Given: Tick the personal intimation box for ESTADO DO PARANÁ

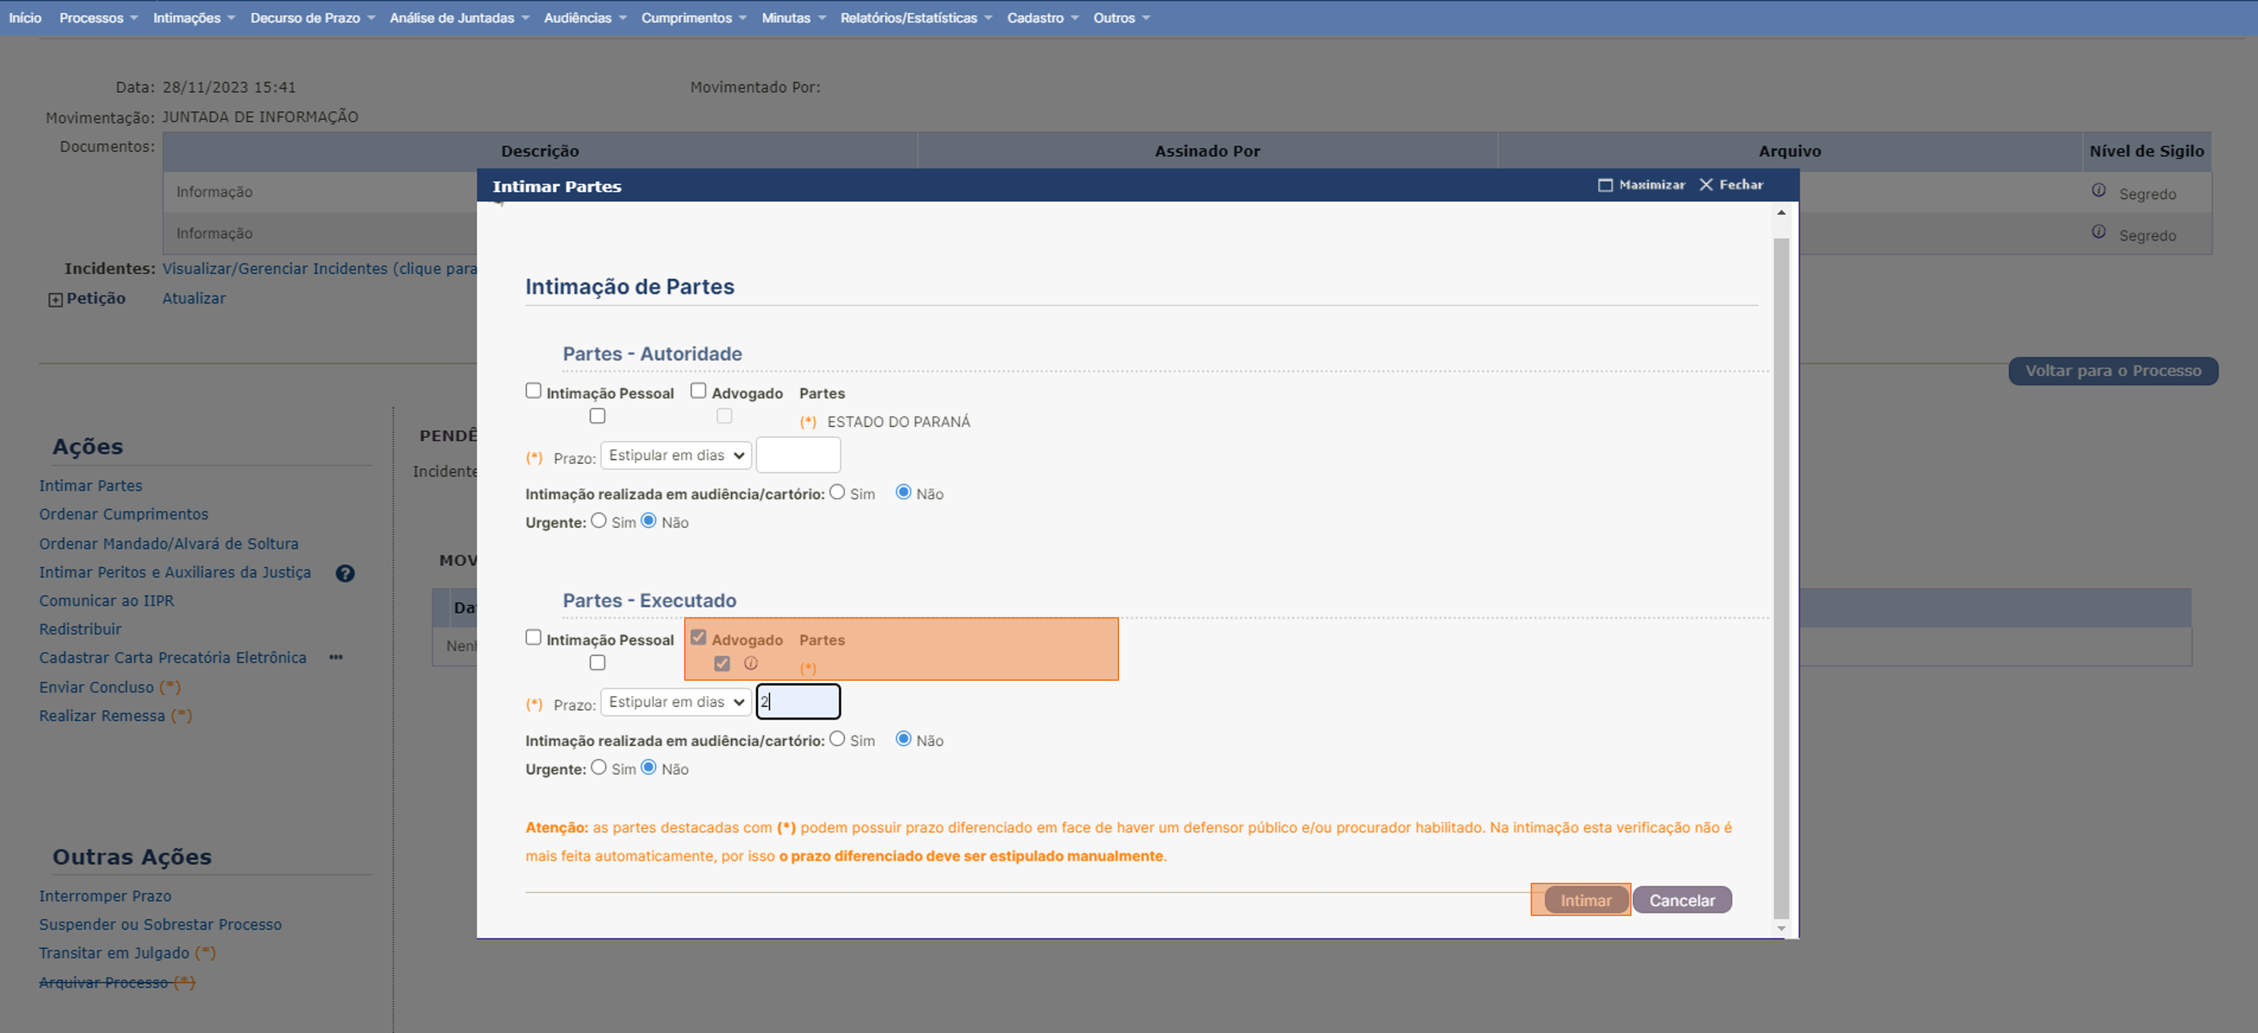Looking at the screenshot, I should (x=597, y=416).
